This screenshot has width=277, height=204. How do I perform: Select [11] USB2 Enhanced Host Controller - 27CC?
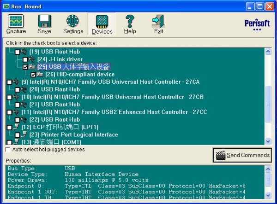pyautogui.click(x=114, y=112)
